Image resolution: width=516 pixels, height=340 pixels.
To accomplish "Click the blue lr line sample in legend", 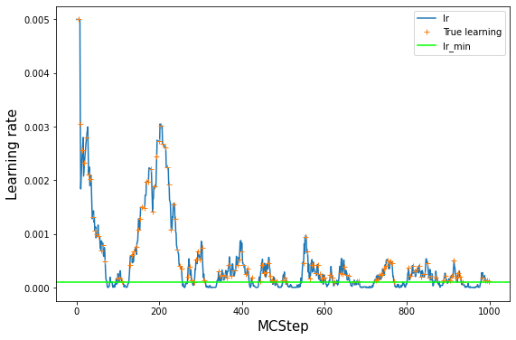I will (427, 18).
